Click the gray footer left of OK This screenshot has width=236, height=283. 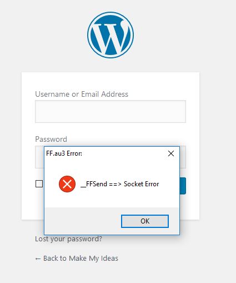click(x=83, y=221)
